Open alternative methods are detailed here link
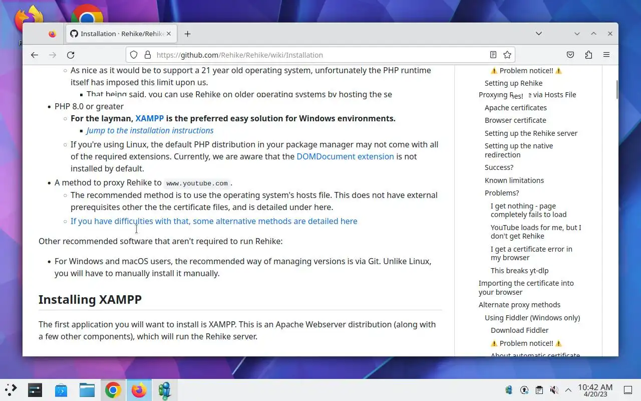641x401 pixels. pos(214,221)
